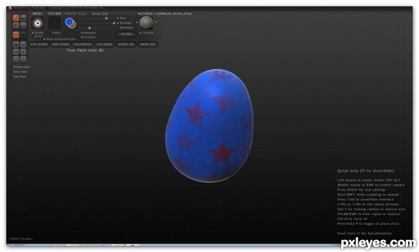Click the triangles count in status corner

(21, 239)
